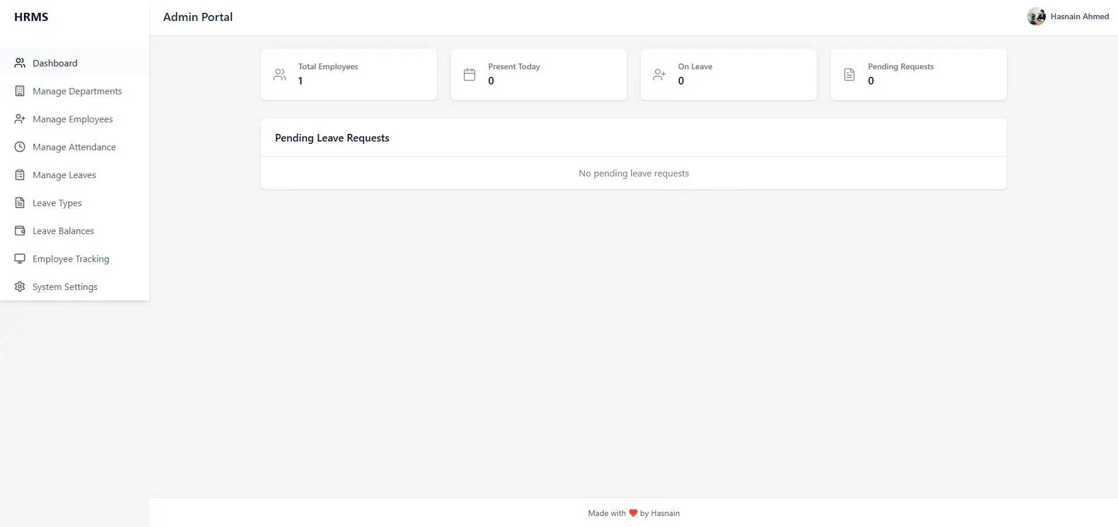The width and height of the screenshot is (1118, 527).
Task: Click the HRMS logo text
Action: click(x=31, y=16)
